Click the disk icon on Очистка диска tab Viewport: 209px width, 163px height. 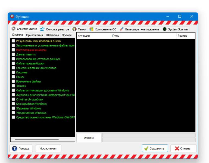(13, 29)
